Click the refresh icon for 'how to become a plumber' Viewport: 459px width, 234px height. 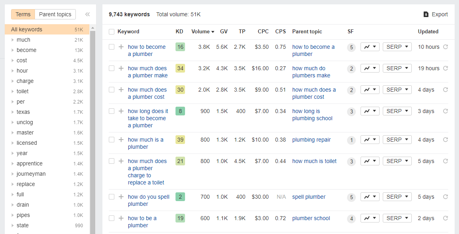coord(445,47)
